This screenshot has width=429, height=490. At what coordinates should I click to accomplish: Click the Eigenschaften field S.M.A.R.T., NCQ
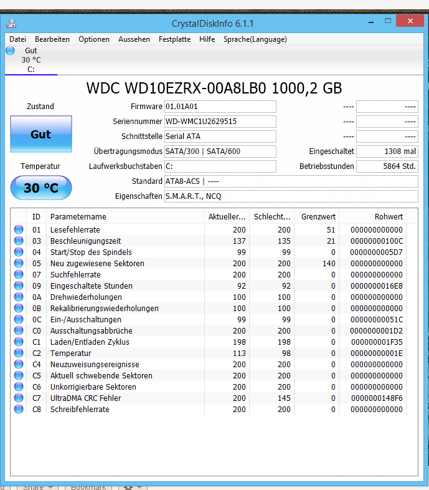(x=291, y=196)
